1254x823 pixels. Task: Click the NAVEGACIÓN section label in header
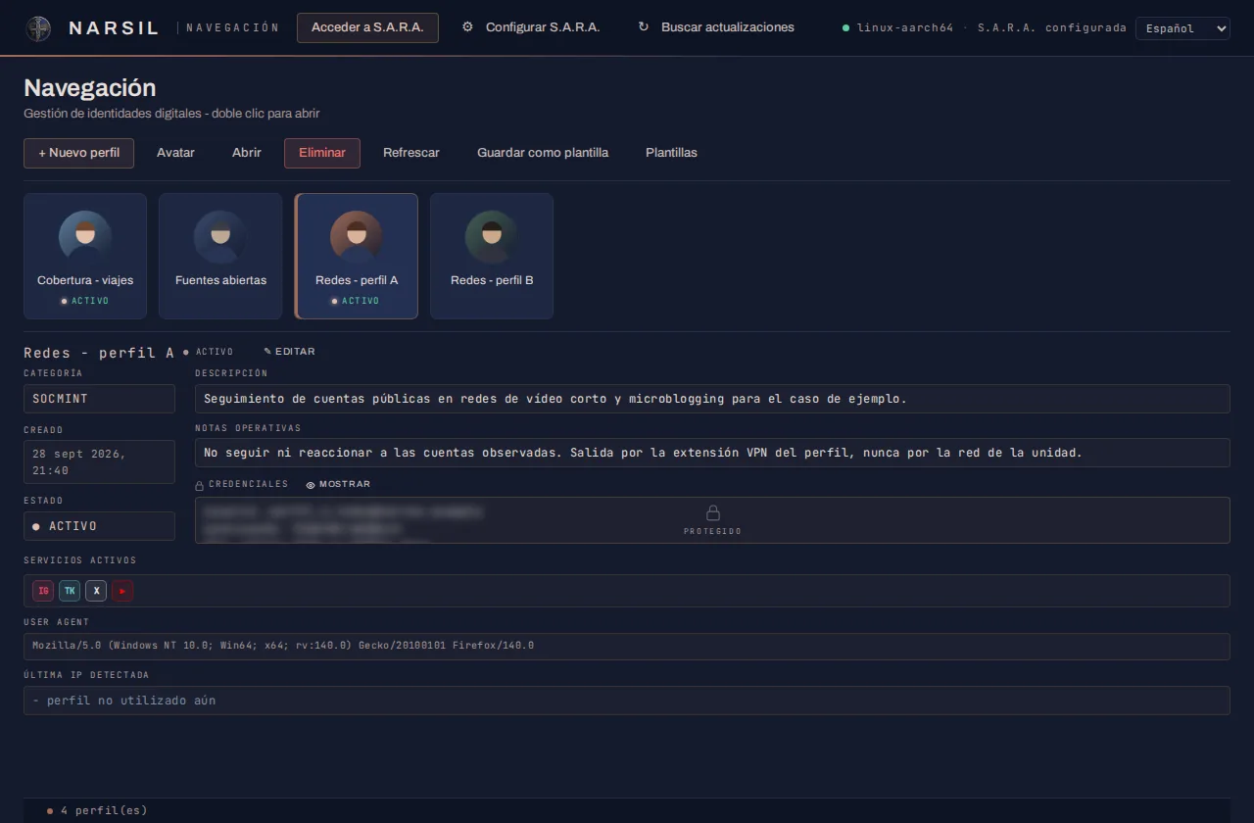[x=233, y=28]
